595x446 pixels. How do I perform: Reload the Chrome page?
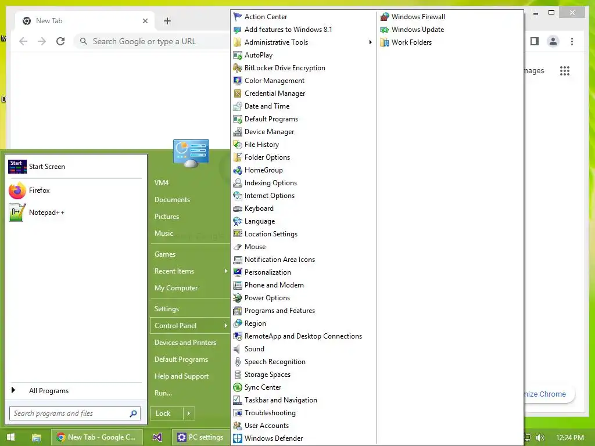tap(60, 41)
